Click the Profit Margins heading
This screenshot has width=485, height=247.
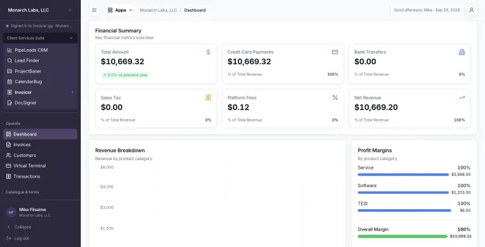point(374,151)
